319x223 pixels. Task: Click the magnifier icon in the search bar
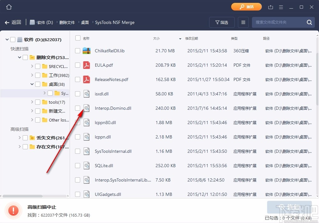(x=309, y=22)
